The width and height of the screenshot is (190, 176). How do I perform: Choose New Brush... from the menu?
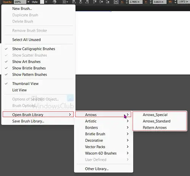pyautogui.click(x=38, y=9)
